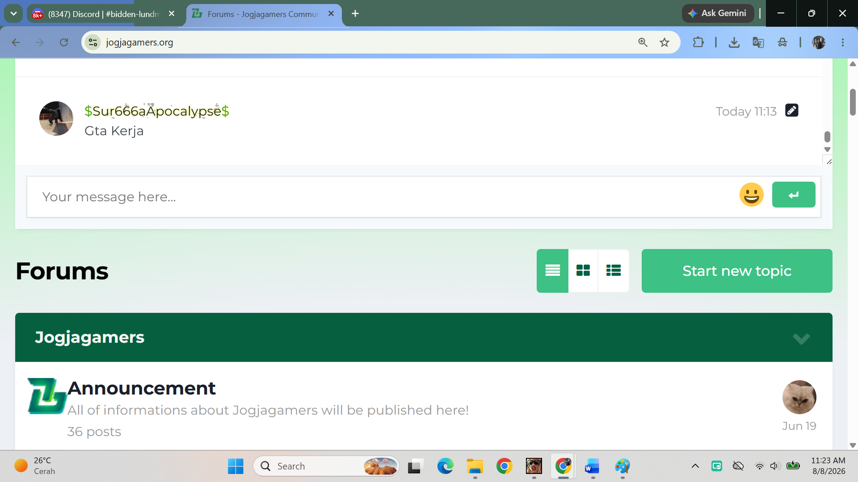Click the Start new topic button
This screenshot has height=482, width=858.
point(737,271)
